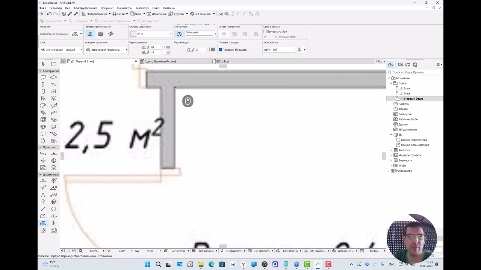Screen dimensions: 481x270
Task: Select the Polyline tool
Action: click(x=43, y=216)
